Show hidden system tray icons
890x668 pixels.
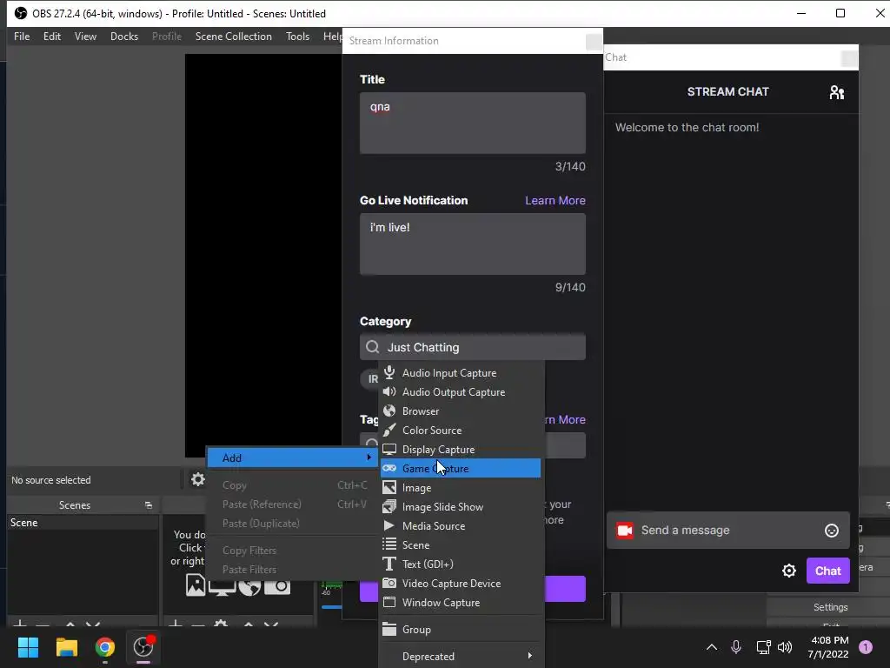coord(711,647)
